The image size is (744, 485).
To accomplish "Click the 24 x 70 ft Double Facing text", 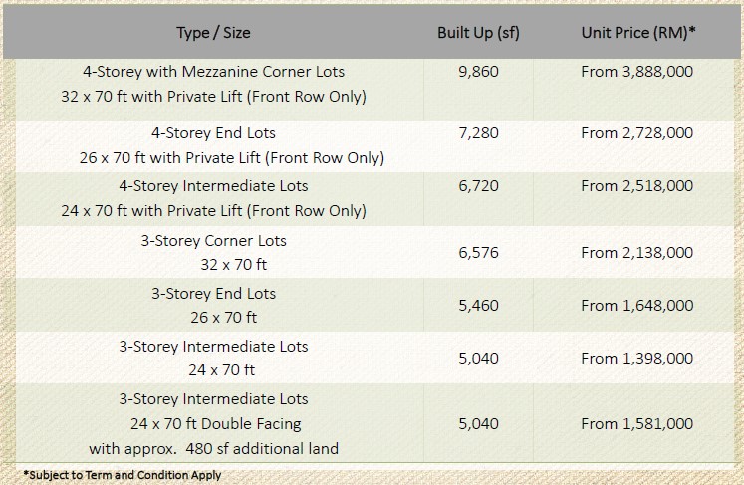I will pos(216,424).
